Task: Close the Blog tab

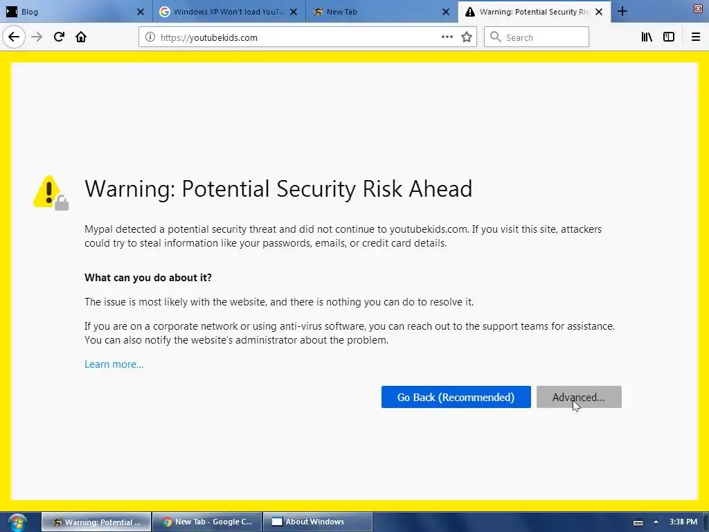Action: (140, 12)
